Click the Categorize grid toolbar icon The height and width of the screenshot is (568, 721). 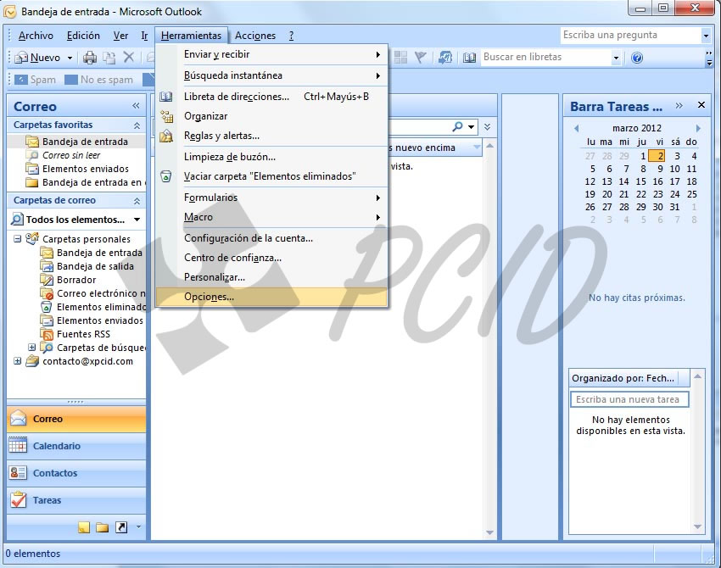point(400,58)
